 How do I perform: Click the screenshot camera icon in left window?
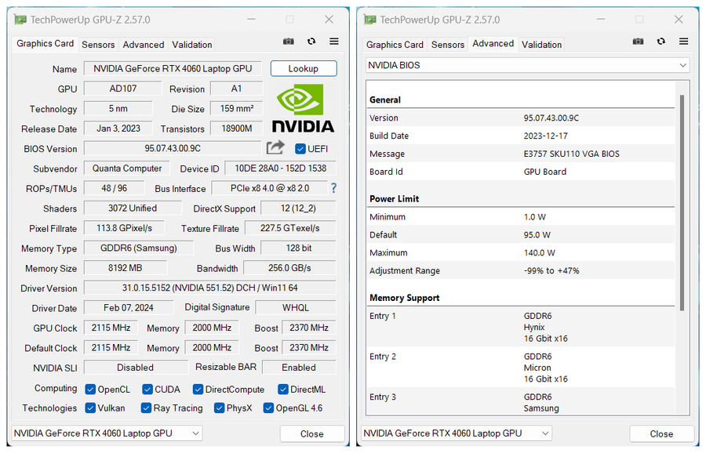(289, 42)
